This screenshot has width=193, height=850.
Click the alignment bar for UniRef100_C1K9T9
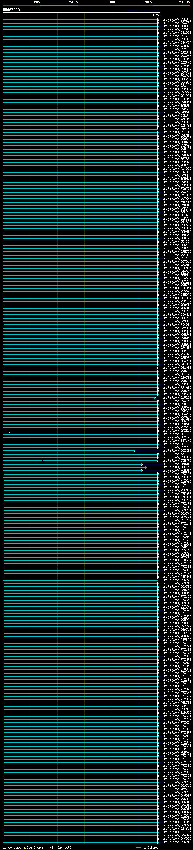81,842
